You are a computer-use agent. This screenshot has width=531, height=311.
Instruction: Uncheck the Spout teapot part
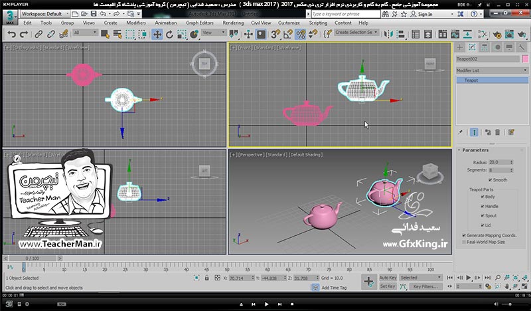pos(483,216)
